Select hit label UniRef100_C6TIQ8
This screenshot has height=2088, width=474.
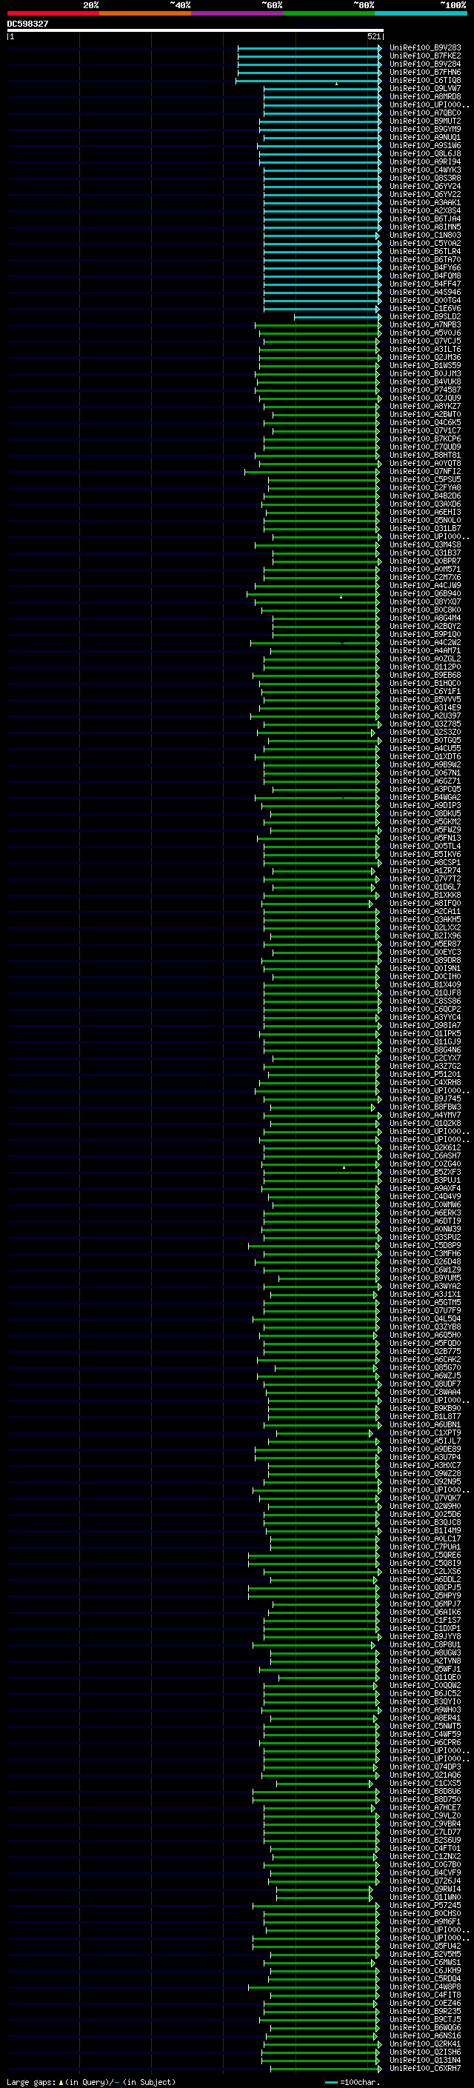point(425,80)
